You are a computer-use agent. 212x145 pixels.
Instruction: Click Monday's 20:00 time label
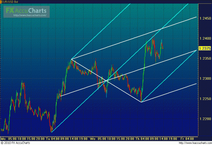40,139
